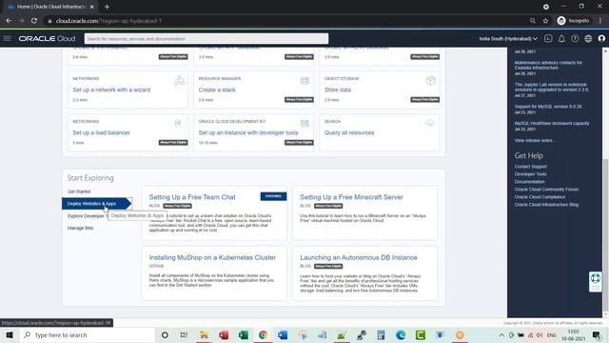
Task: Open Oracle Cloud Compliance link
Action: click(540, 197)
